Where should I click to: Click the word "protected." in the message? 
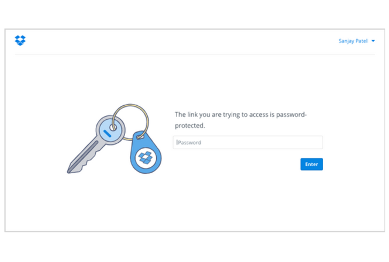coord(190,126)
